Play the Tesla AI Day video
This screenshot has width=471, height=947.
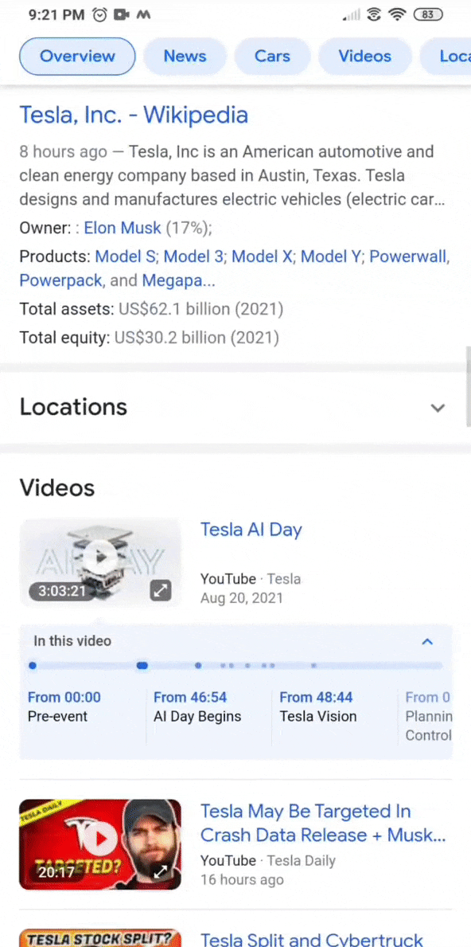pos(99,558)
